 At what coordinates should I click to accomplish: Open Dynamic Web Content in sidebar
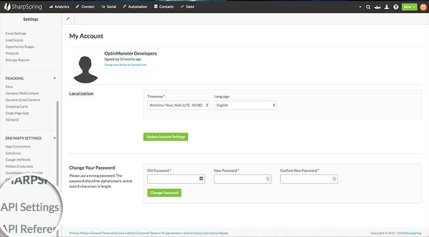(22, 93)
